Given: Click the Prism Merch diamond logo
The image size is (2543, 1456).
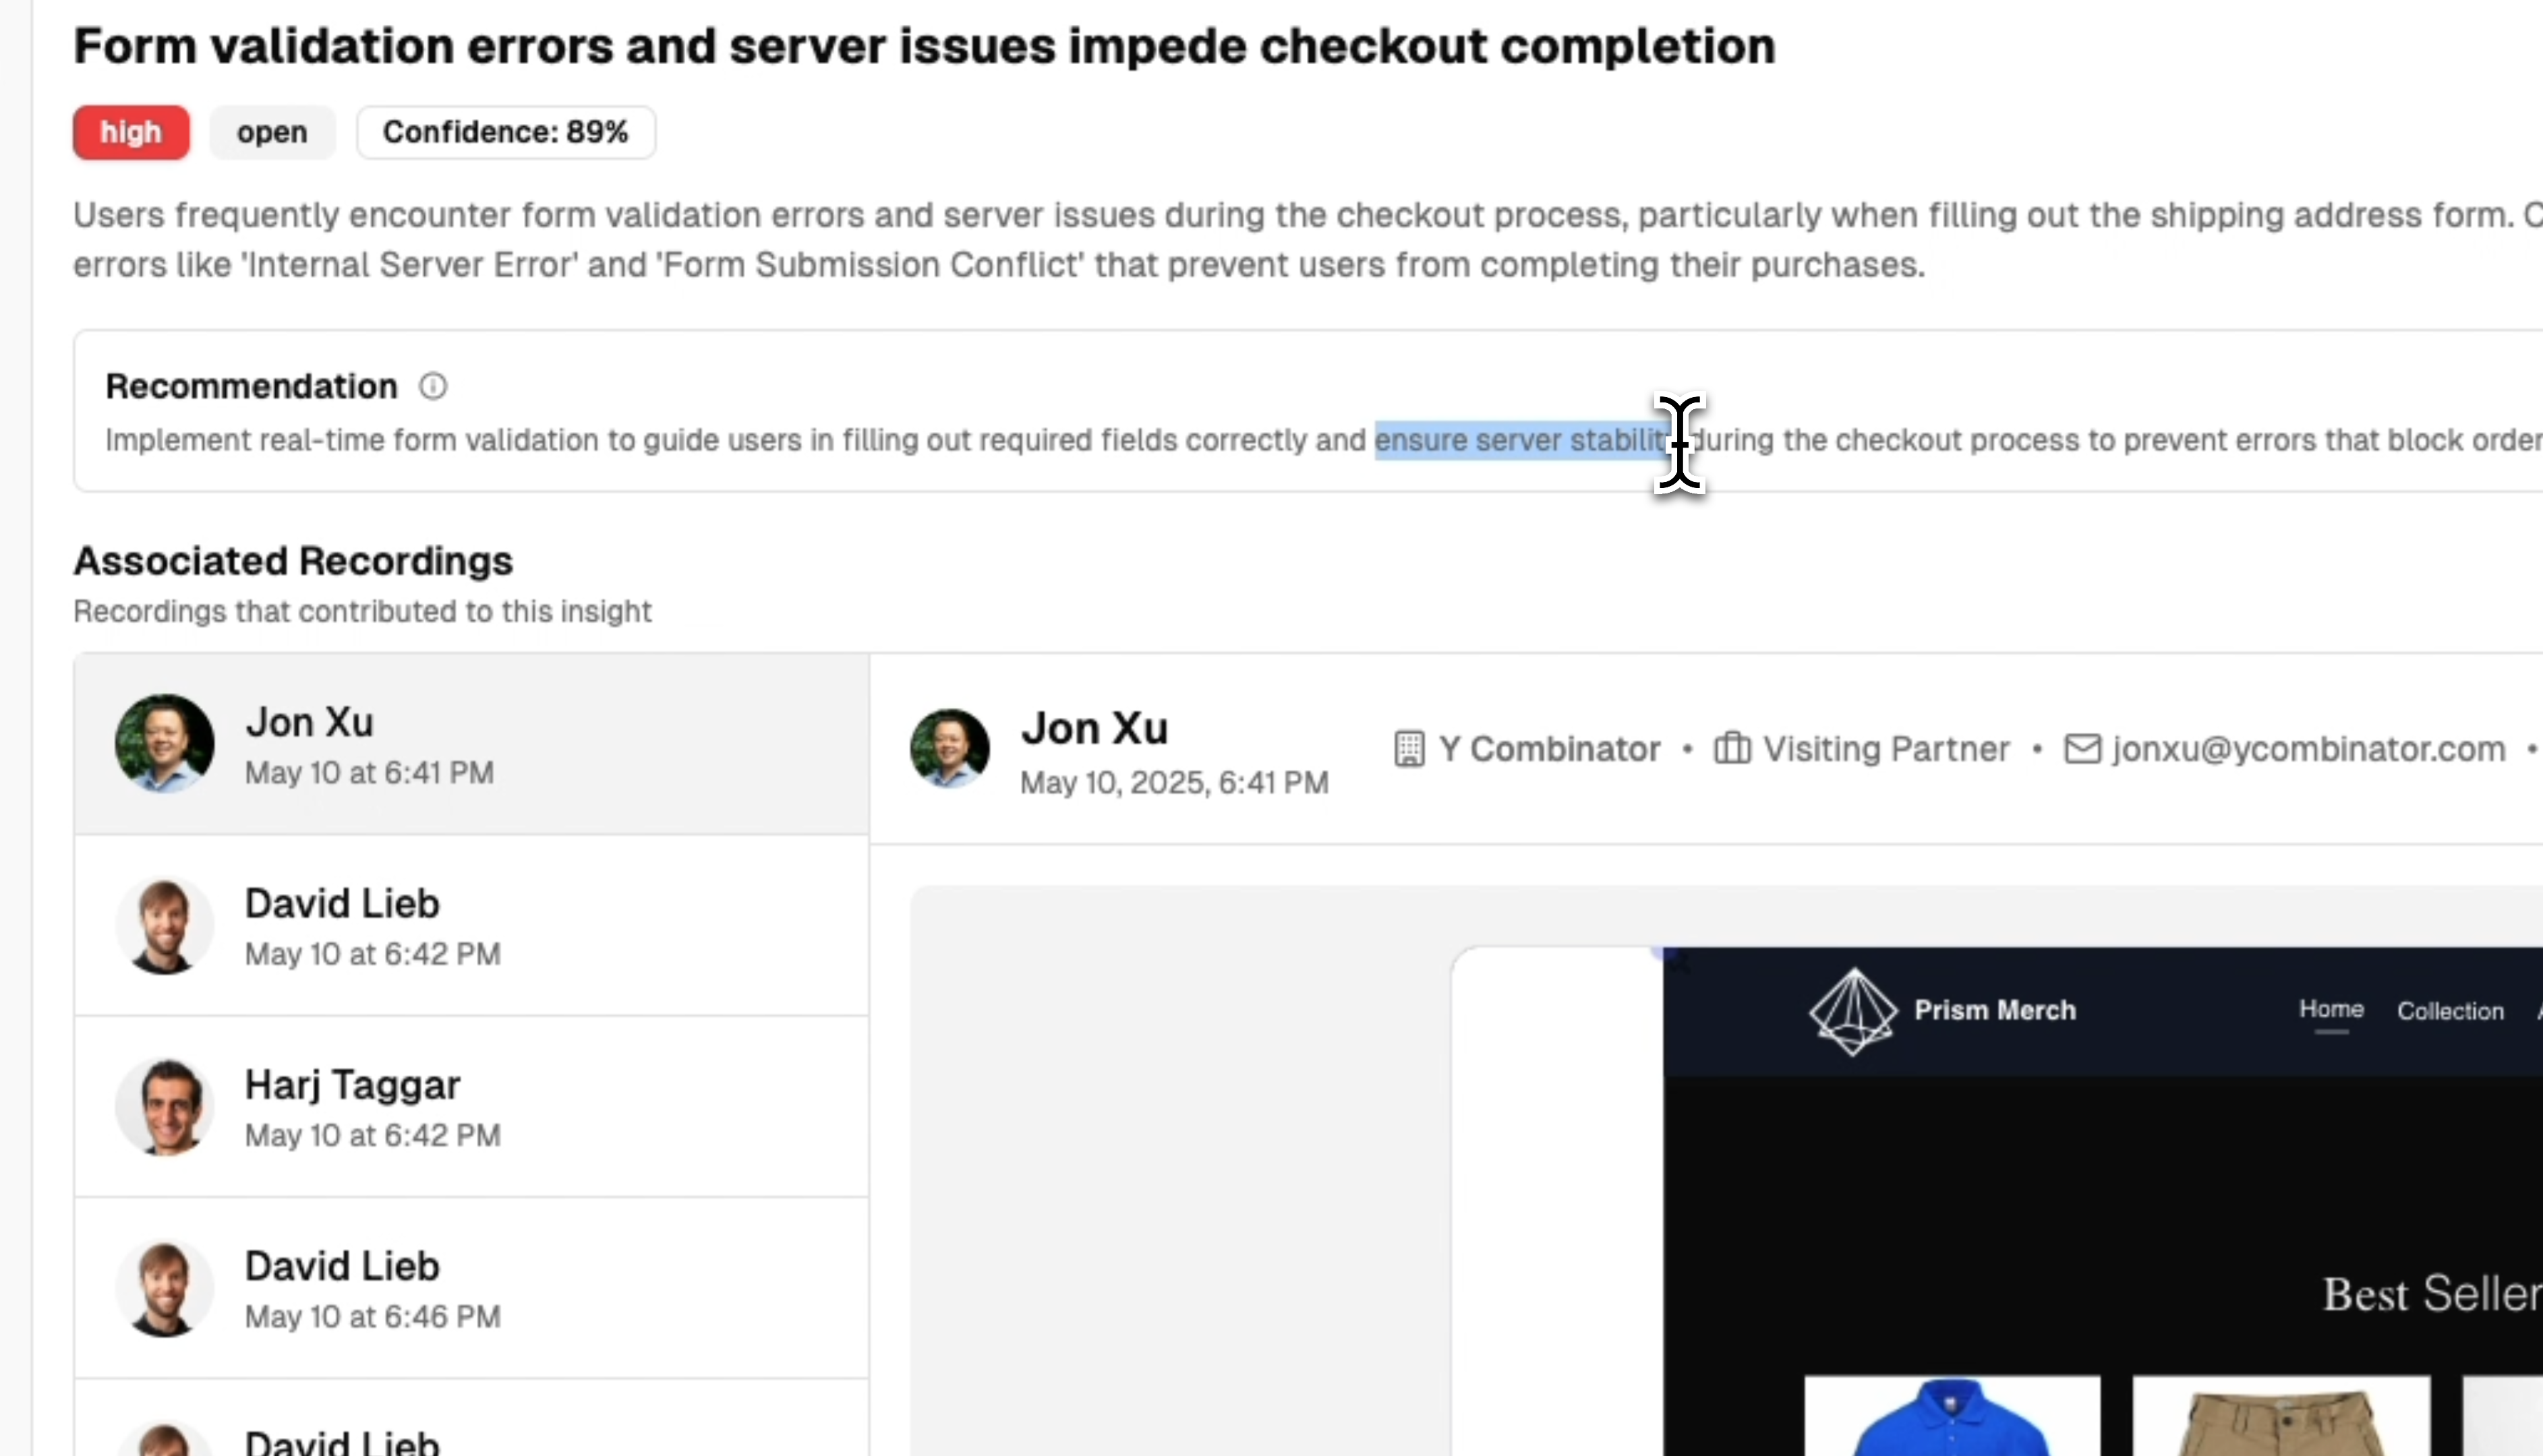Looking at the screenshot, I should [1852, 1011].
